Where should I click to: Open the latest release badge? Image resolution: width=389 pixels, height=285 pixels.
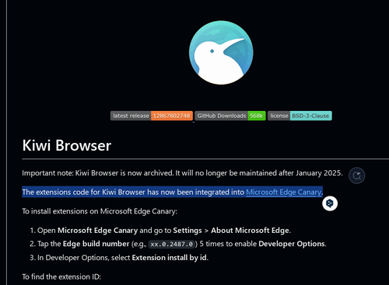click(x=152, y=116)
